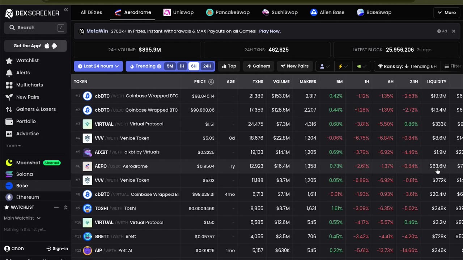Set trending timeframe to 5M
This screenshot has height=260, width=463.
(x=170, y=66)
